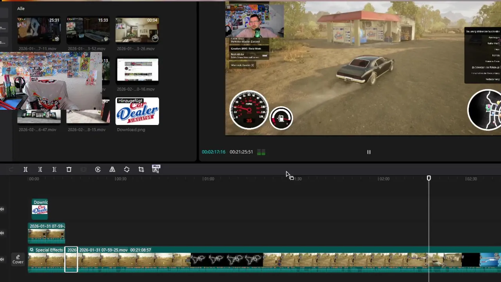Pause the preview playback

click(x=369, y=152)
